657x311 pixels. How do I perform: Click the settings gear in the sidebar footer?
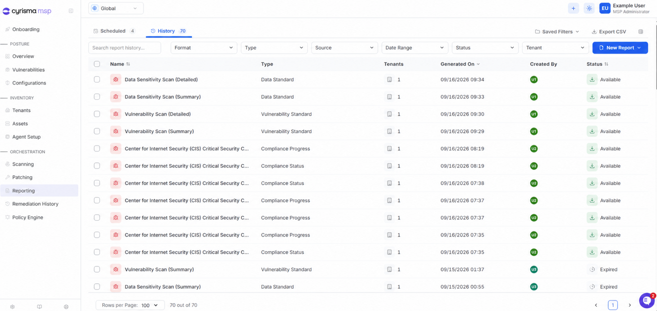(x=12, y=307)
